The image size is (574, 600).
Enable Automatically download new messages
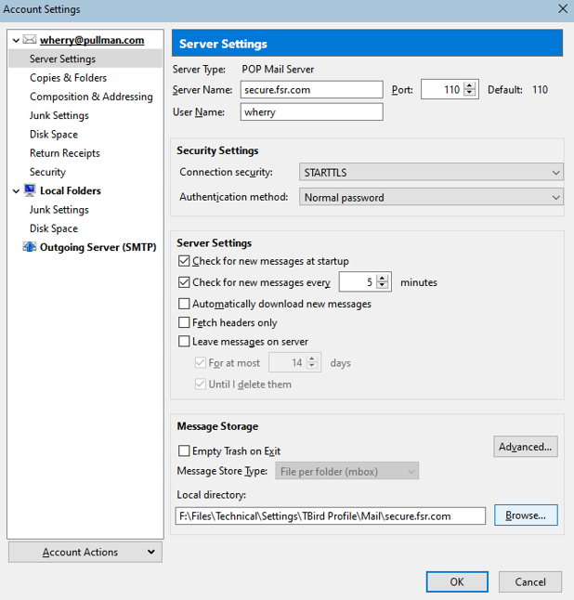point(184,304)
